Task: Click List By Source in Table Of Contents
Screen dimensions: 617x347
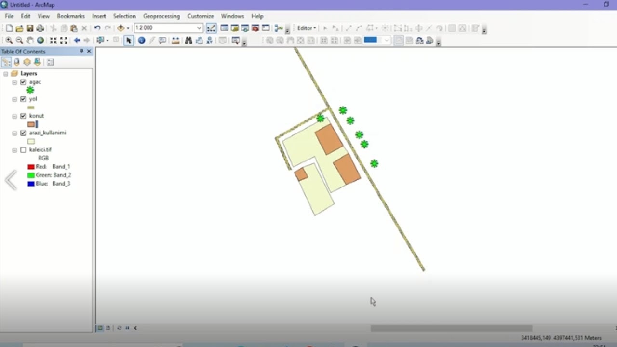Action: [x=17, y=62]
